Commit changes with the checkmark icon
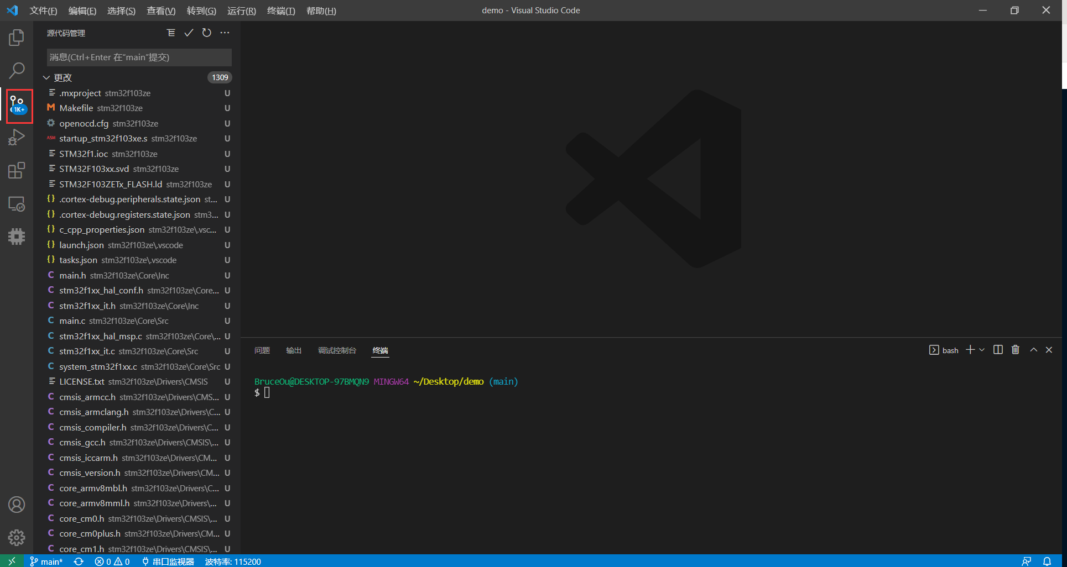Screen dimensions: 1067x567 click(x=189, y=33)
